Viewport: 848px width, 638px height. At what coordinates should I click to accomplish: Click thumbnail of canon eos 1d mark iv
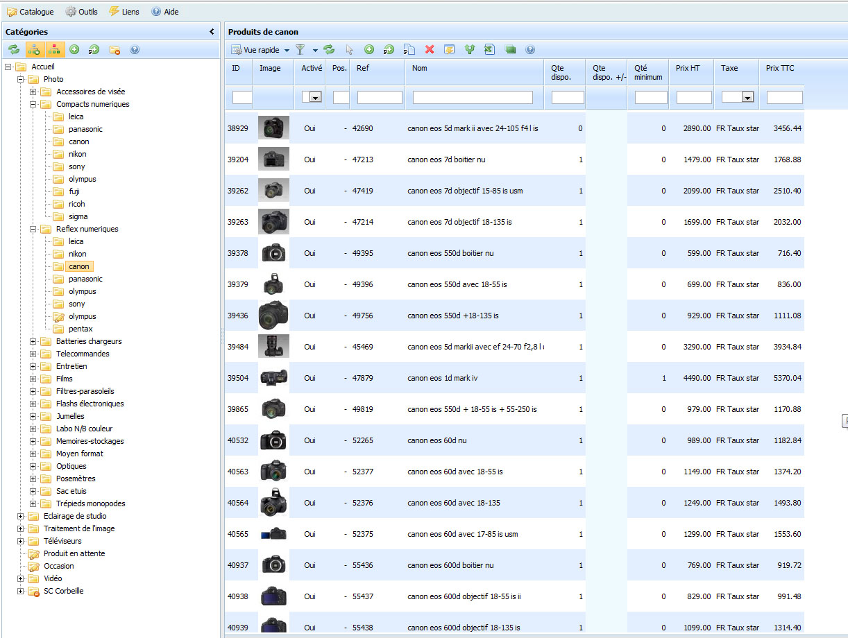pos(273,378)
